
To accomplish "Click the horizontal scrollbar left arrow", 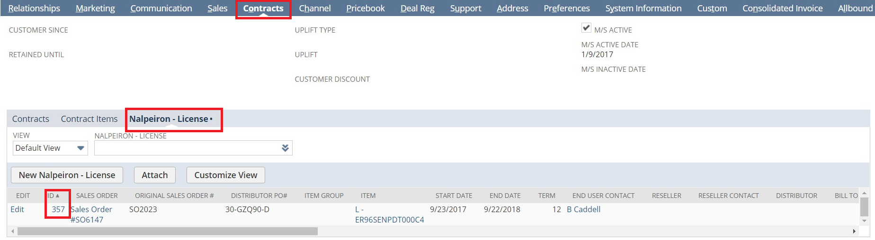I will coord(13,231).
